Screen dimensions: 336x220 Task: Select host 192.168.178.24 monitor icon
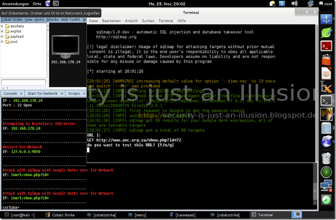click(x=66, y=47)
